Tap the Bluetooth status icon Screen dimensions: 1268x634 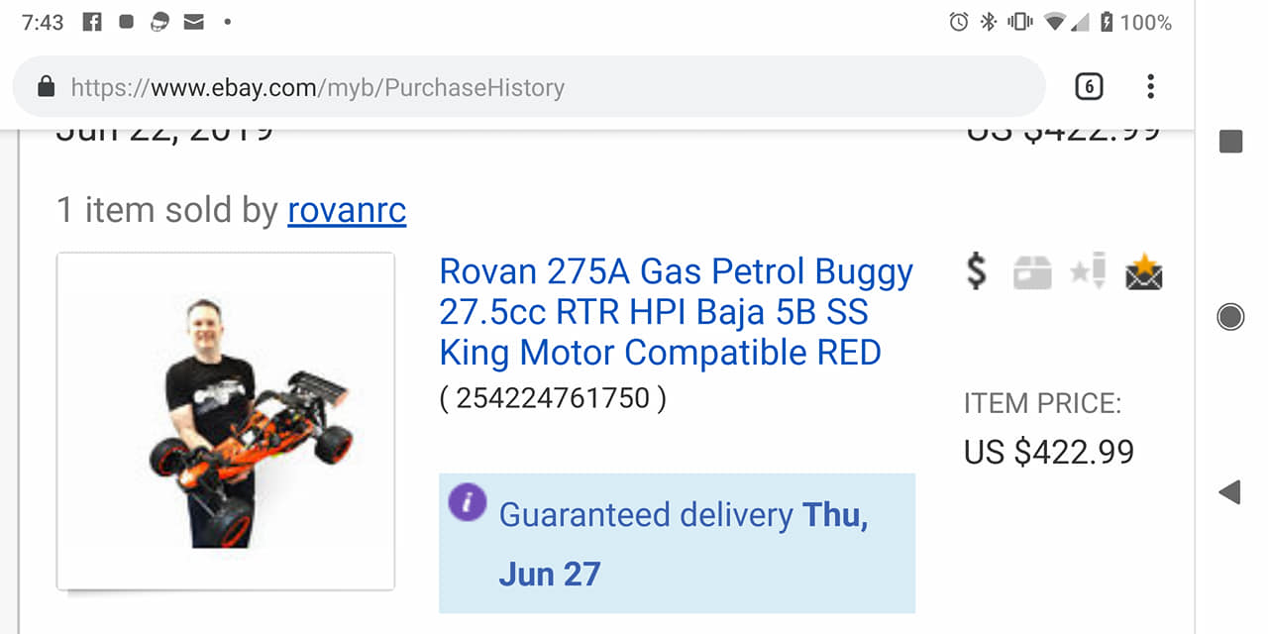[988, 22]
